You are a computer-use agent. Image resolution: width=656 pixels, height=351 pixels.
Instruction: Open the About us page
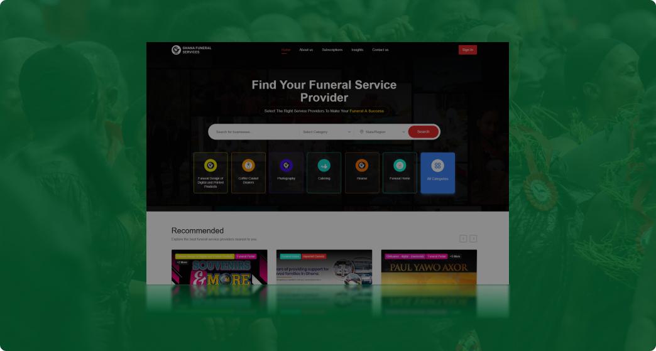(x=306, y=50)
